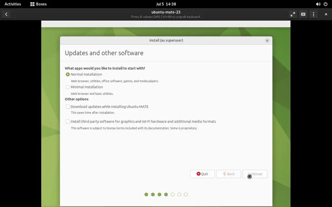This screenshot has height=207, width=332.
Task: Click the Back button
Action: [x=229, y=174]
